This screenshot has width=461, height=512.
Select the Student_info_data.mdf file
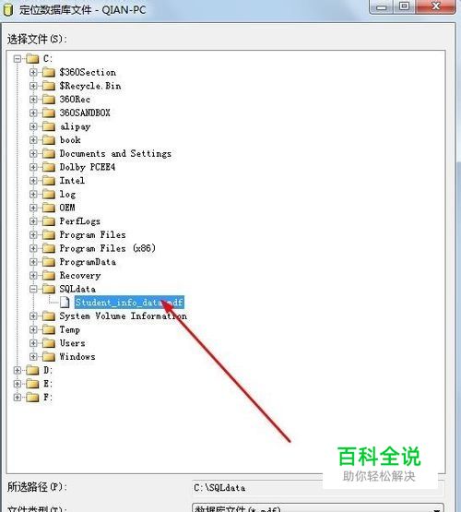[129, 303]
